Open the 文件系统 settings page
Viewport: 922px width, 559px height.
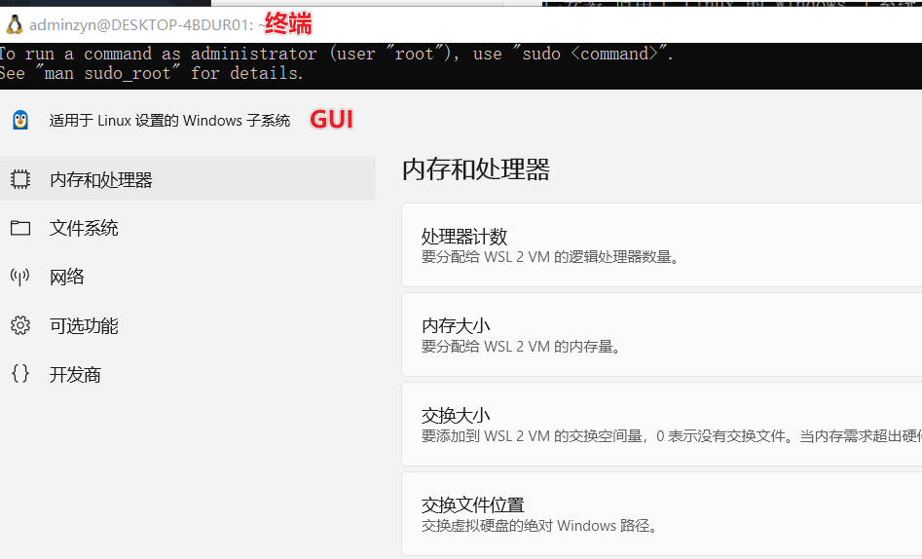84,228
